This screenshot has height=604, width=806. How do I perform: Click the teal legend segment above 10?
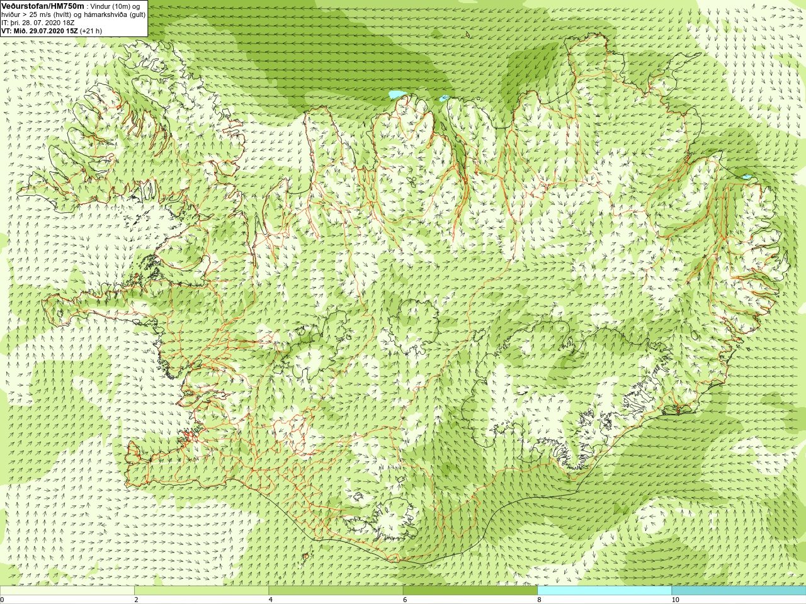click(x=739, y=591)
